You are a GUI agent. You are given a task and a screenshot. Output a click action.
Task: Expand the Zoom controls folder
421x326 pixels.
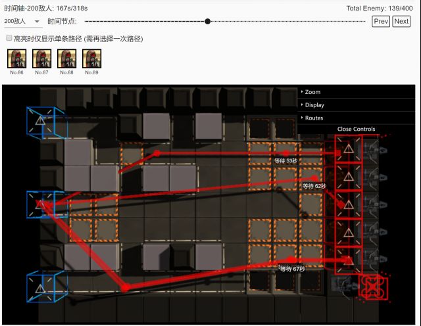pos(312,92)
